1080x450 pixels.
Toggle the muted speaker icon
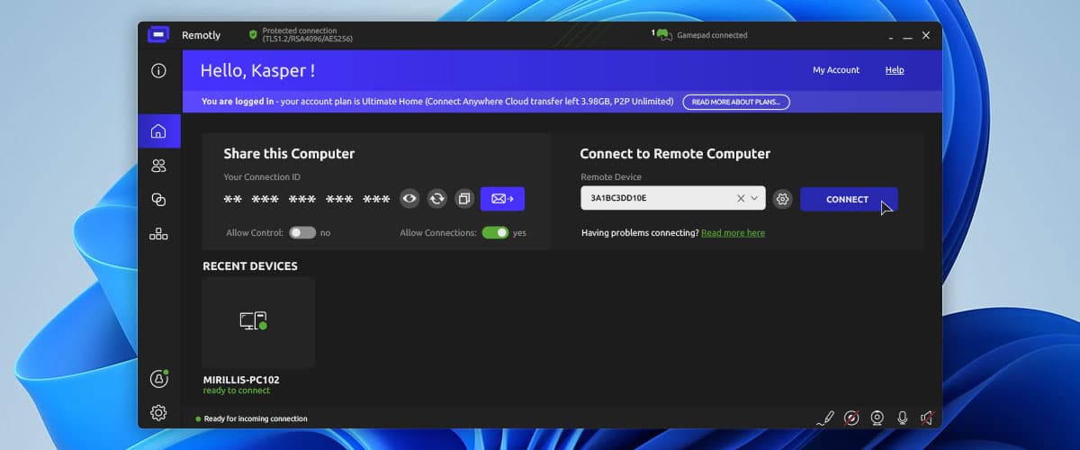tap(927, 418)
